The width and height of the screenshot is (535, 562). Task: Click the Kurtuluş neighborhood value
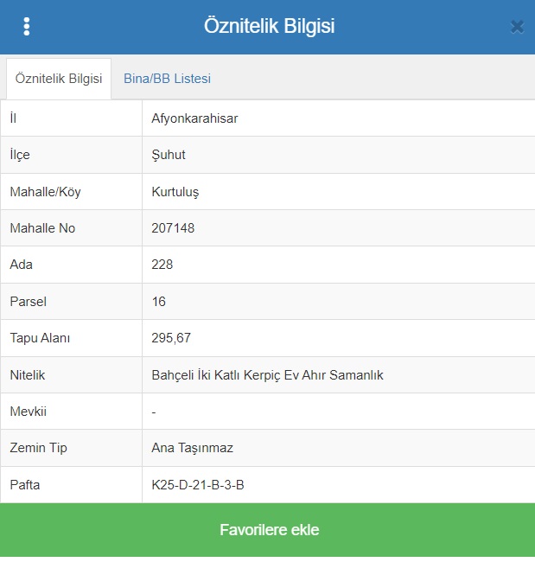(x=175, y=192)
